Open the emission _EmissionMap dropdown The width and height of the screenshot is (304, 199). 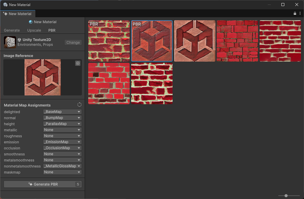(x=62, y=142)
